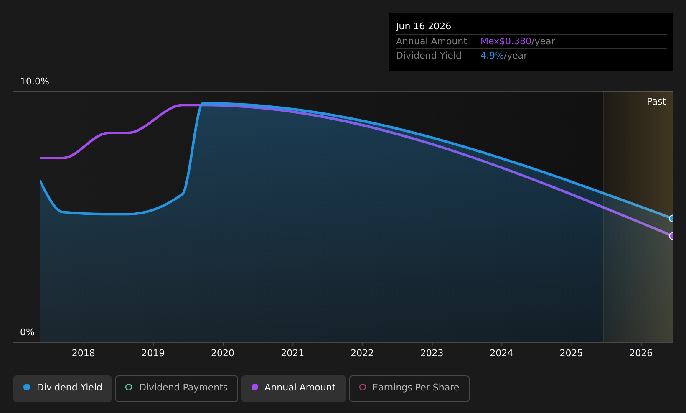Click the blue Dividend Yield endpoint marker
Viewport: 686px width, 413px height.
[672, 218]
